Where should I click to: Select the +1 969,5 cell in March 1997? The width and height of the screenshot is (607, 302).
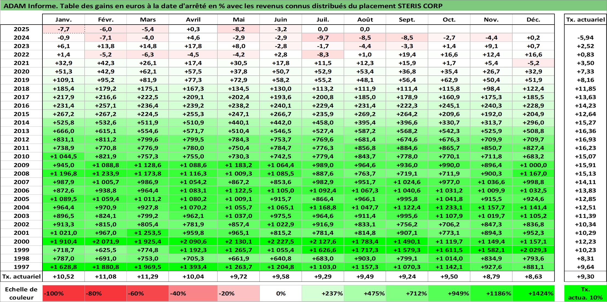point(148,267)
